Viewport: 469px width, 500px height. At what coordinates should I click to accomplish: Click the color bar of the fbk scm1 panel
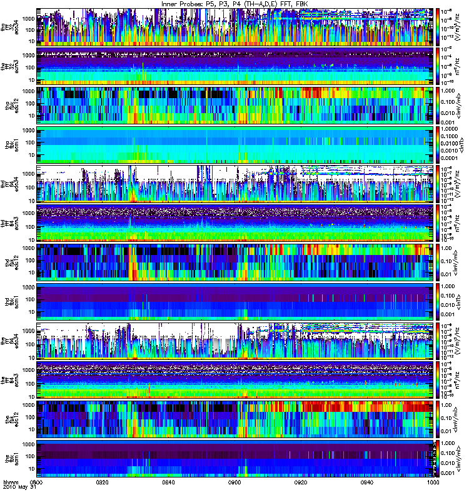tap(438, 459)
